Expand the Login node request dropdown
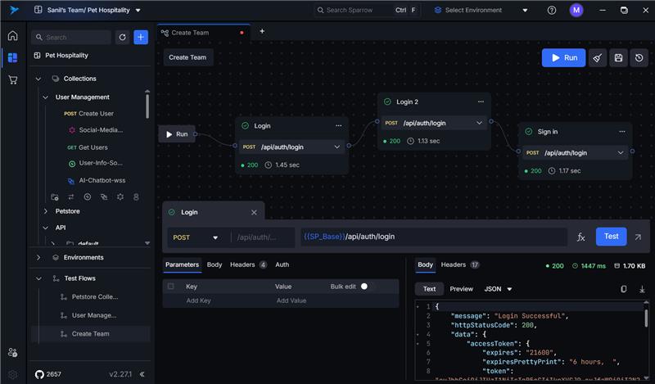This screenshot has height=384, width=655. (337, 147)
